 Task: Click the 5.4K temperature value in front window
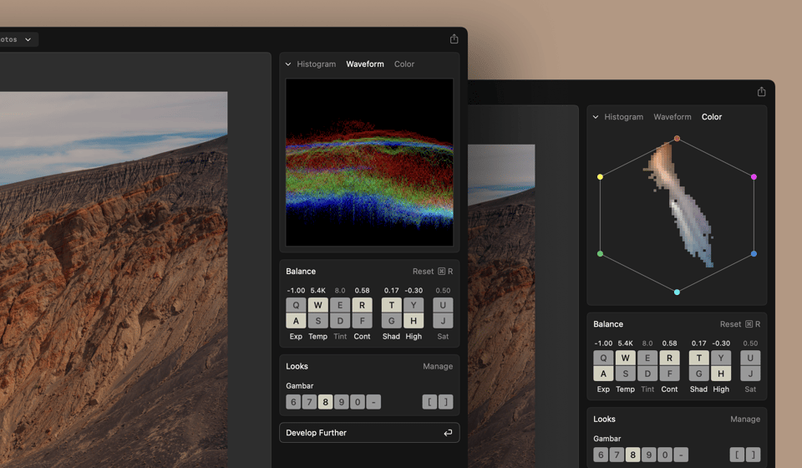point(317,290)
